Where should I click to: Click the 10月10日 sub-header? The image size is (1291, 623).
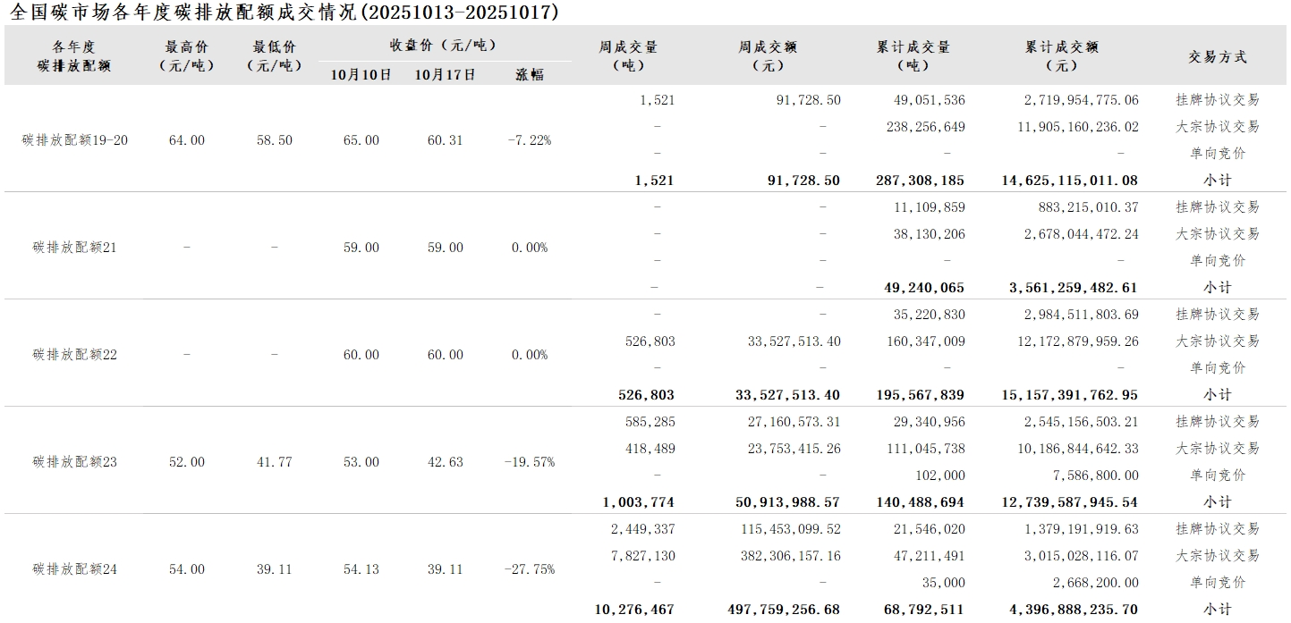(361, 74)
